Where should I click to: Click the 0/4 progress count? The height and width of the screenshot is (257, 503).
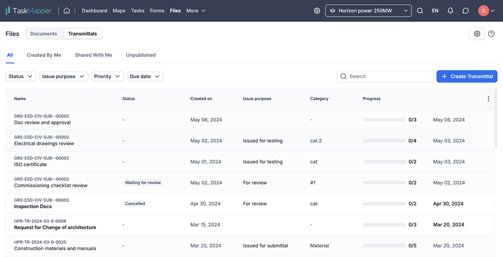(413, 141)
